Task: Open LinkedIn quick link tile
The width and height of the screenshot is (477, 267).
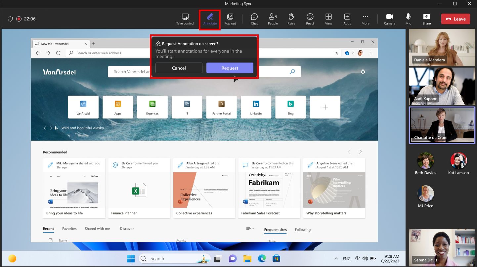Action: [256, 107]
